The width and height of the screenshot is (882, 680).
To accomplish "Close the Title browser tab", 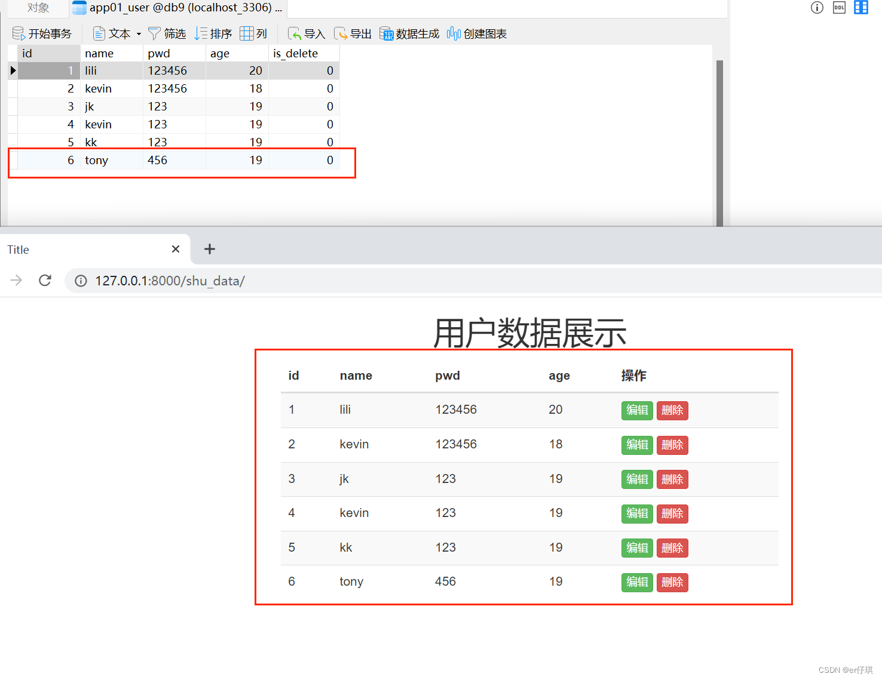I will click(x=176, y=249).
